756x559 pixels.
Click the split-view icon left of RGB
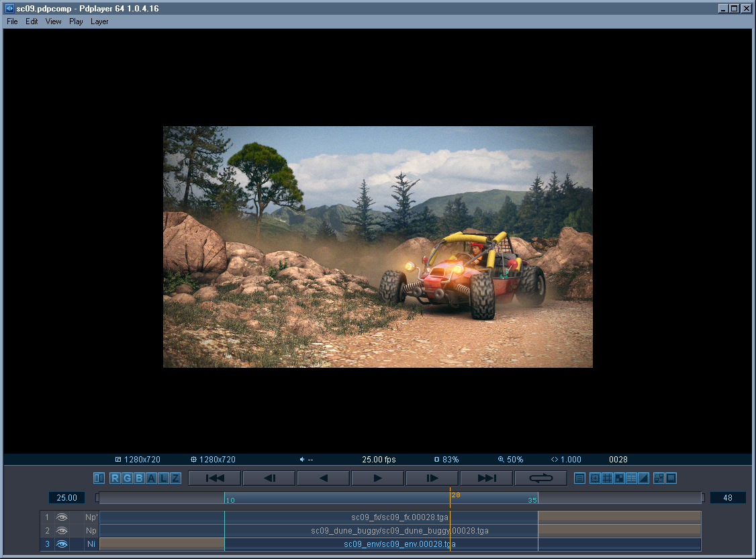point(99,478)
